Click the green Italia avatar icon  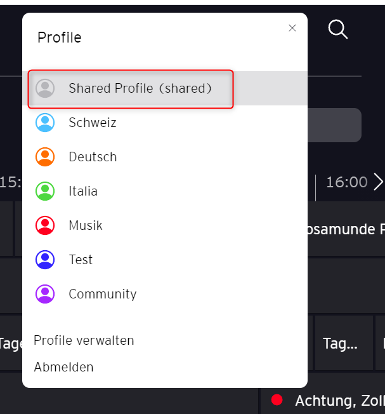click(45, 191)
